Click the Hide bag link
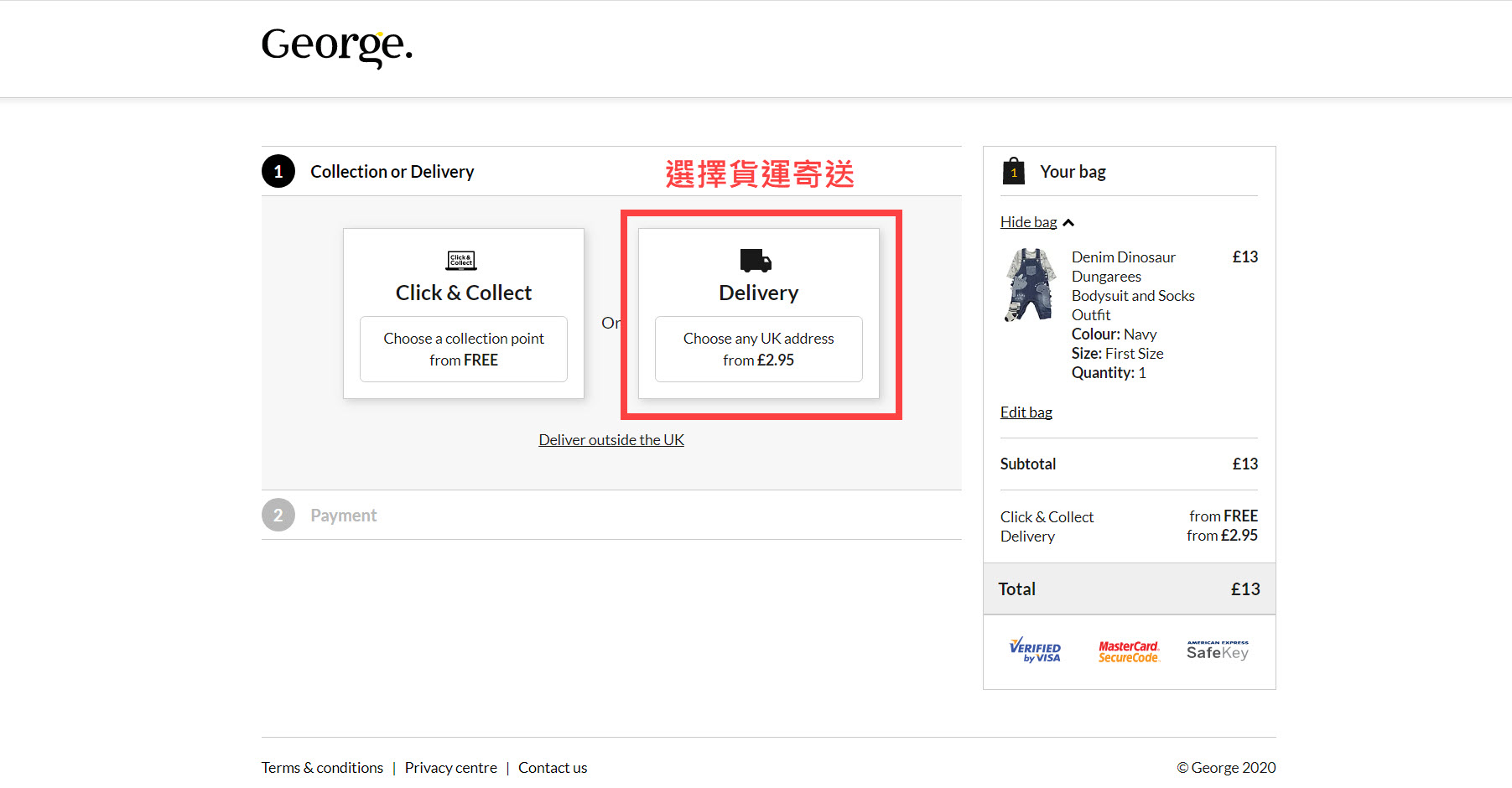This screenshot has width=1512, height=788. 1028,222
